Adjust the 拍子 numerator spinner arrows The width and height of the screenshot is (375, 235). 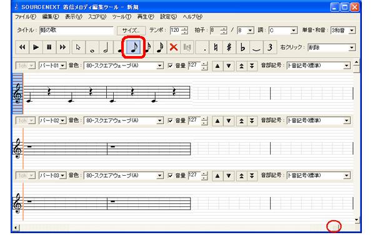[224, 31]
